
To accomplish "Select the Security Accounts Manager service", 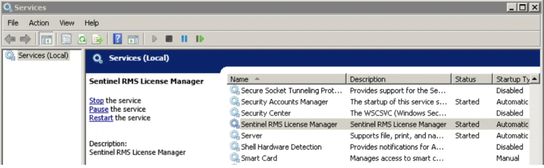I will tap(284, 102).
